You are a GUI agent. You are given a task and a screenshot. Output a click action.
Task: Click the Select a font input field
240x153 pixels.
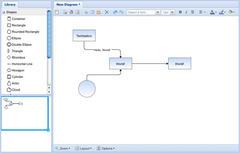pyautogui.click(x=141, y=12)
